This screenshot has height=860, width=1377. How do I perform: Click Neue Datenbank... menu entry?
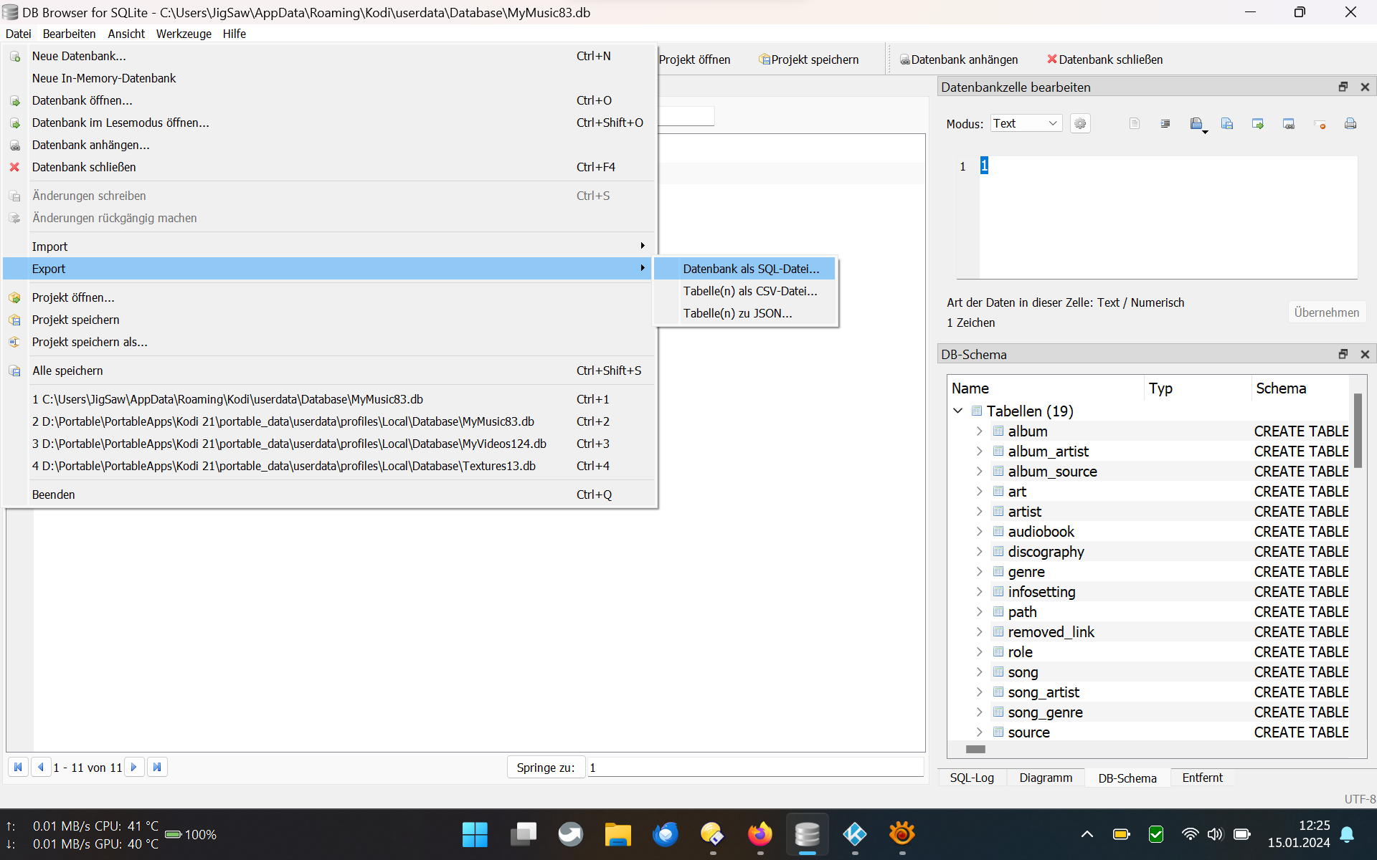[328, 56]
